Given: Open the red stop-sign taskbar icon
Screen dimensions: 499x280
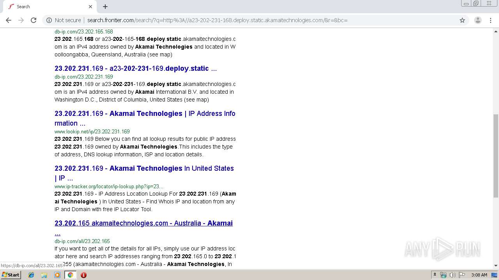Looking at the screenshot, I should pos(83,275).
